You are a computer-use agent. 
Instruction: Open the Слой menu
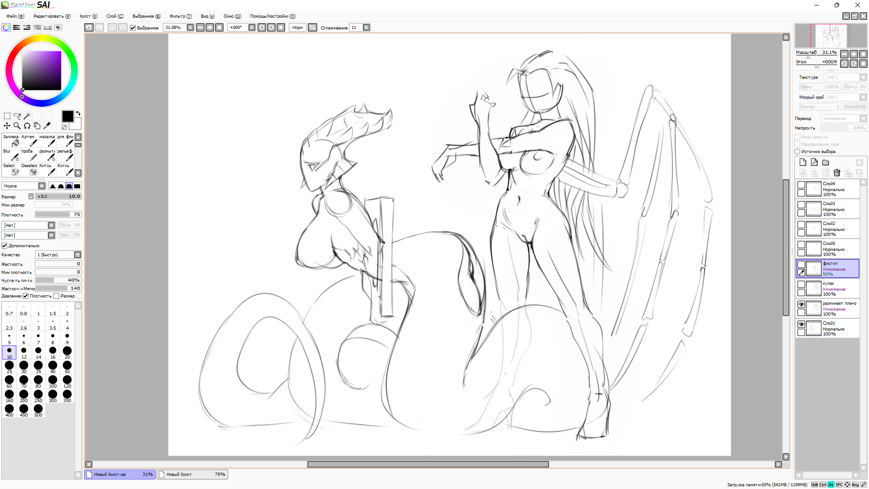(115, 16)
